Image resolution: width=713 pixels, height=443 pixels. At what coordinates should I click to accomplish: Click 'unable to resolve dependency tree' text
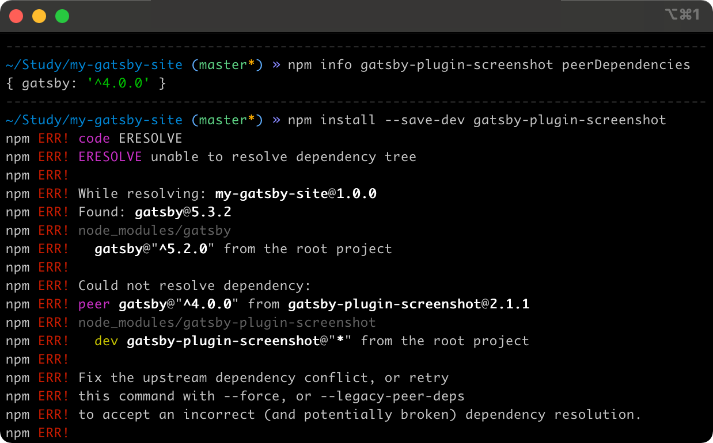click(x=283, y=157)
